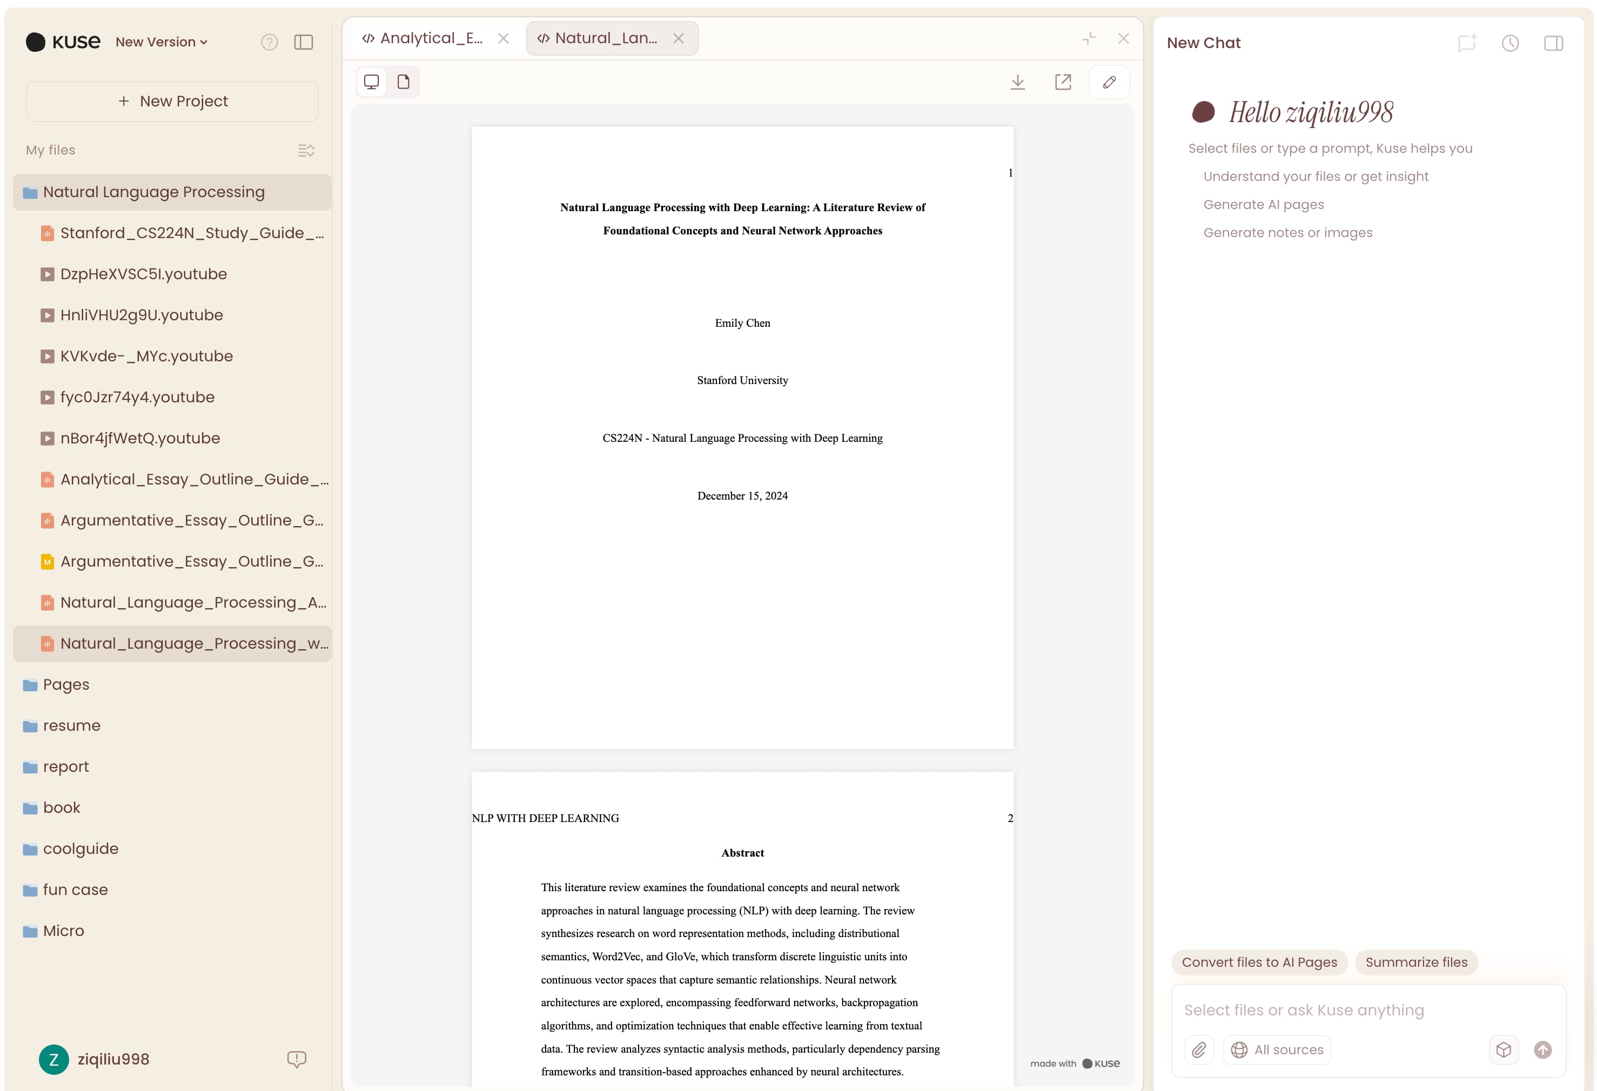Click Convert files to AI Pages

click(1259, 962)
